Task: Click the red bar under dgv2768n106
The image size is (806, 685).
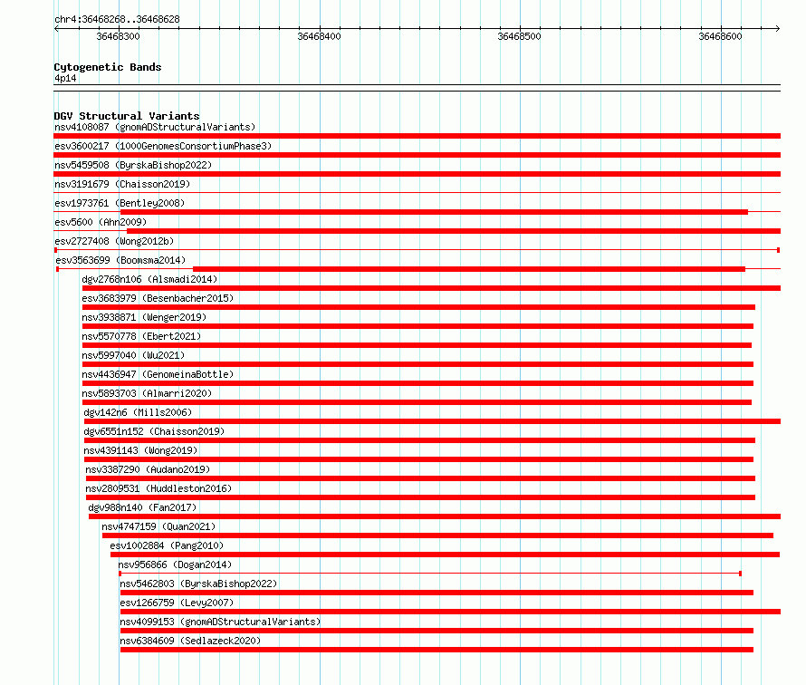Action: [x=431, y=288]
